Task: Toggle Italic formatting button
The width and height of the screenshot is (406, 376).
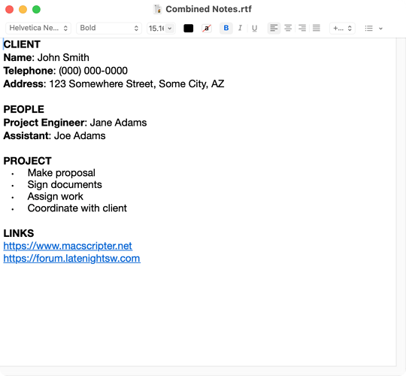Action: (240, 28)
